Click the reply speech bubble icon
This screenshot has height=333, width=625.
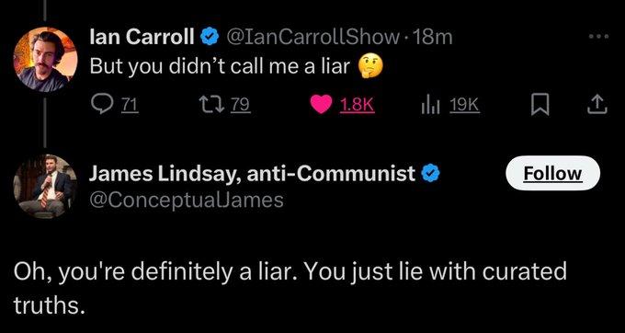pyautogui.click(x=102, y=105)
